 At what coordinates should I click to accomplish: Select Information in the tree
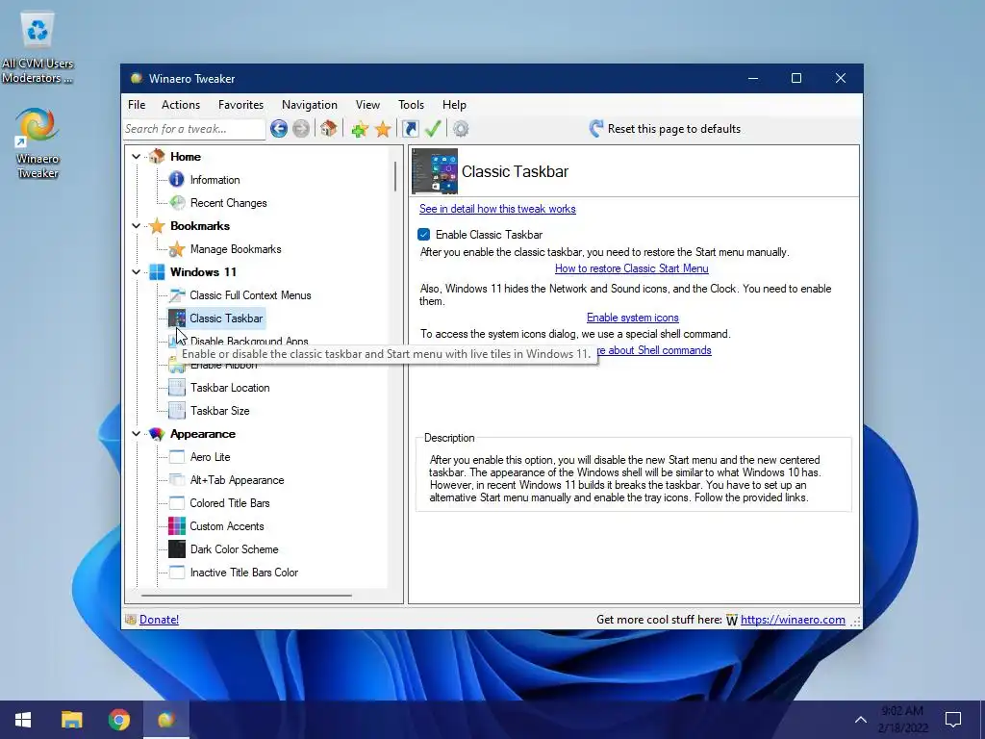point(215,180)
